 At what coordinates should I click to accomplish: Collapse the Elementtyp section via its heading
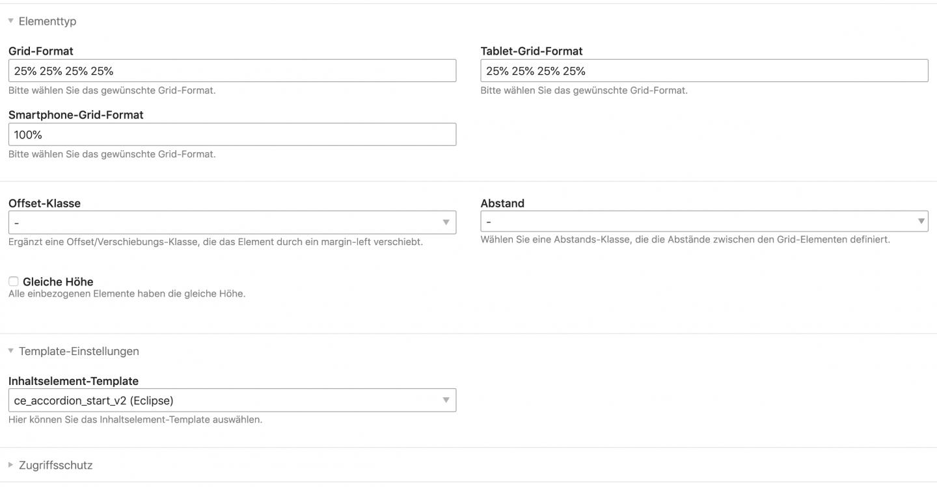(48, 21)
